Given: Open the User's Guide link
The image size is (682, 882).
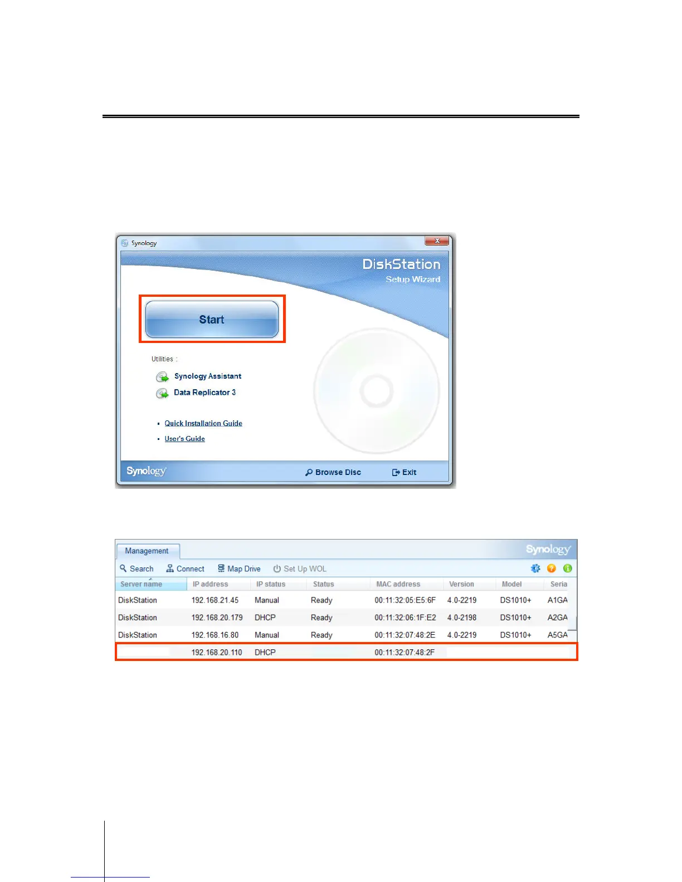Looking at the screenshot, I should [184, 439].
